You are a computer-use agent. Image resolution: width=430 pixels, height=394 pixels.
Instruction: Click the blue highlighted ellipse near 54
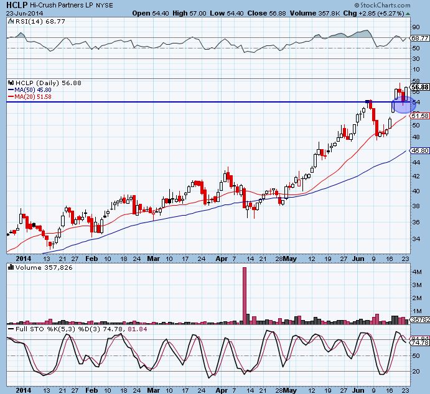click(x=404, y=105)
